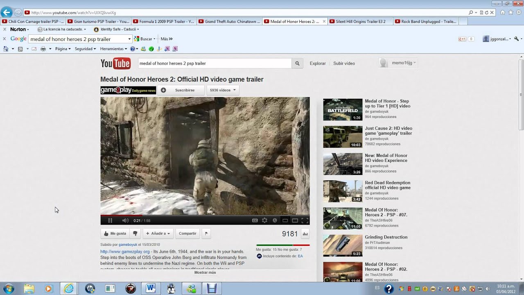This screenshot has width=524, height=295.
Task: Open the gameboyuk uploader link
Action: [128, 245]
